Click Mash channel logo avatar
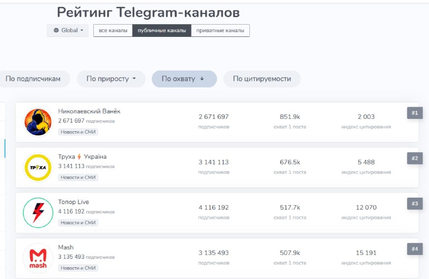This screenshot has width=429, height=279. 38,258
